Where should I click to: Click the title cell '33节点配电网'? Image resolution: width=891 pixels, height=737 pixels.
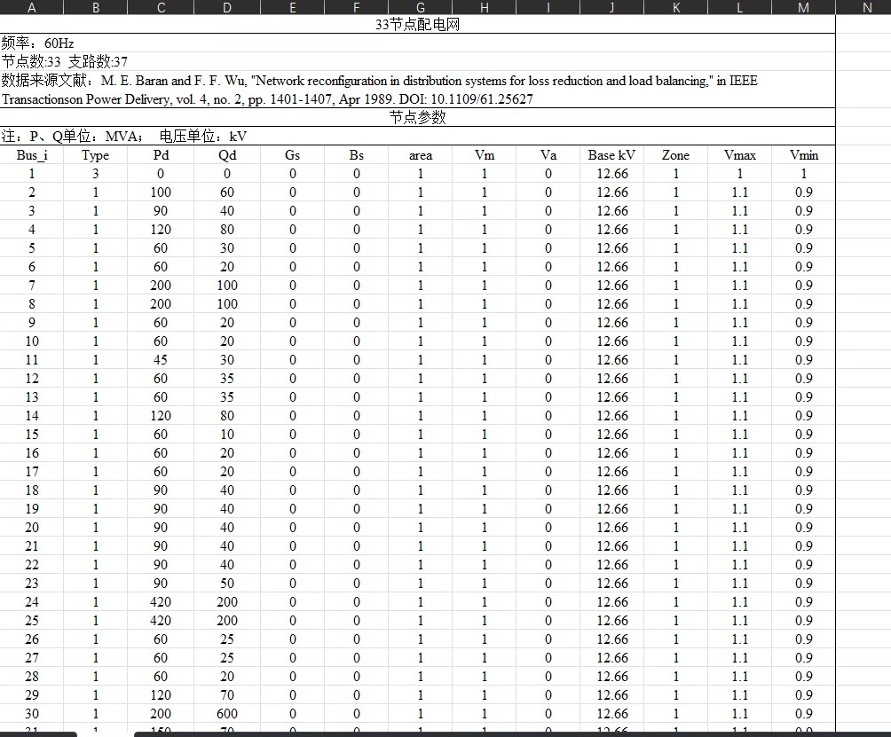point(418,25)
